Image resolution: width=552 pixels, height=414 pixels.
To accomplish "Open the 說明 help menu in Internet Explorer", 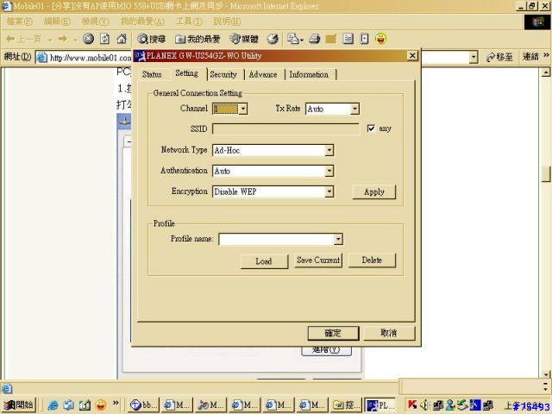I will click(x=227, y=22).
